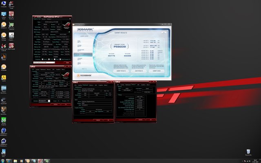Click OK in the memory CPU-Z window
This screenshot has width=261, height=163.
coord(151,120)
